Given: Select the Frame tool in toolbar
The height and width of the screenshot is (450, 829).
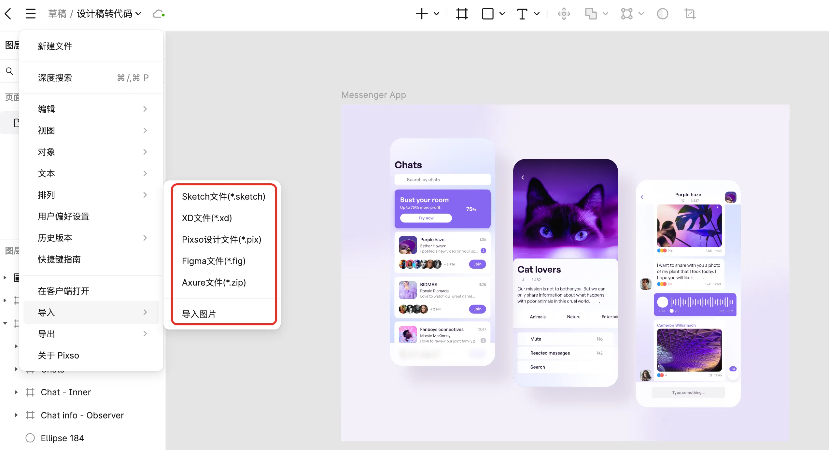Looking at the screenshot, I should 462,14.
